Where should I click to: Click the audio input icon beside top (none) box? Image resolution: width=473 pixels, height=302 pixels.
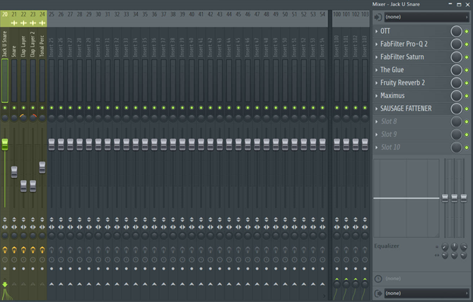pyautogui.click(x=378, y=17)
